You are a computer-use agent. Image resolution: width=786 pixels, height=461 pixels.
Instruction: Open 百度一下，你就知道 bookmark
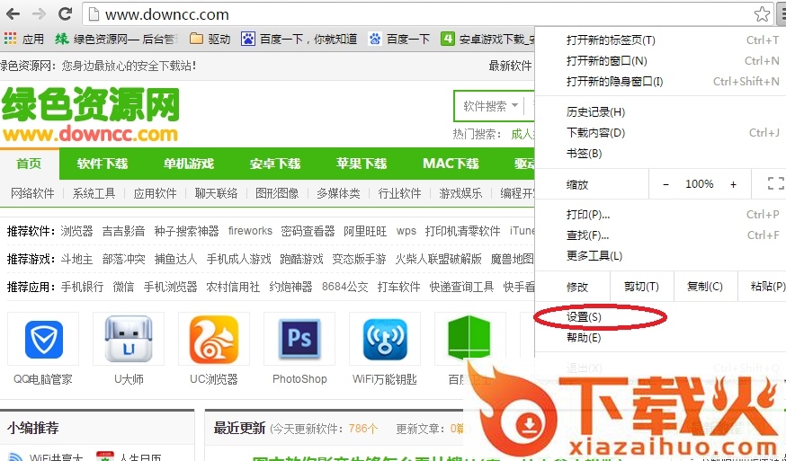pyautogui.click(x=299, y=39)
